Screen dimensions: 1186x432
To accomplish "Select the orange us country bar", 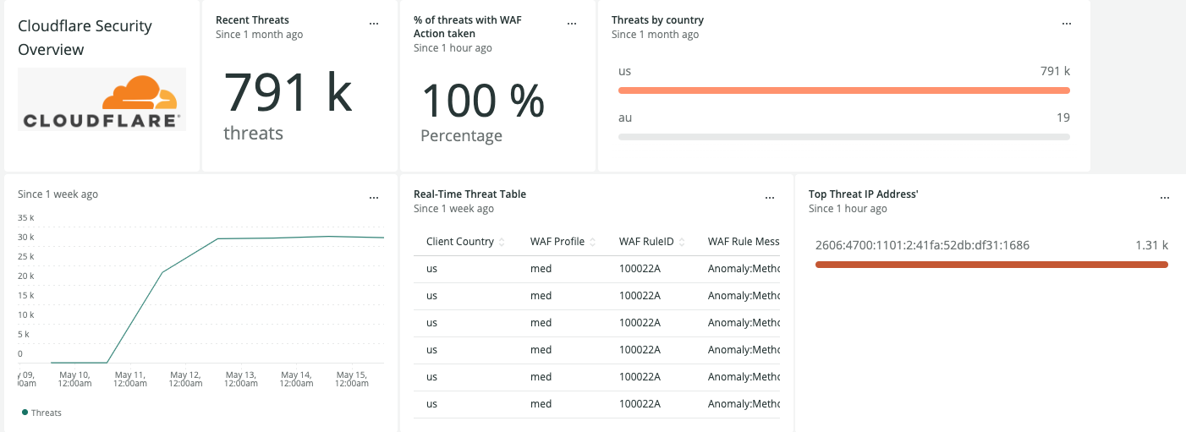I will [843, 90].
